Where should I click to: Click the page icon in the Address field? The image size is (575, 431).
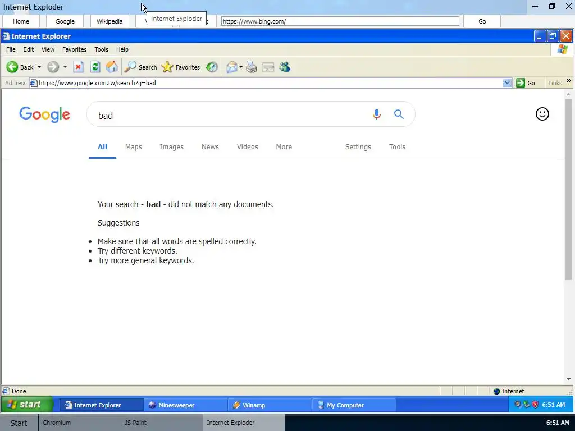point(33,83)
